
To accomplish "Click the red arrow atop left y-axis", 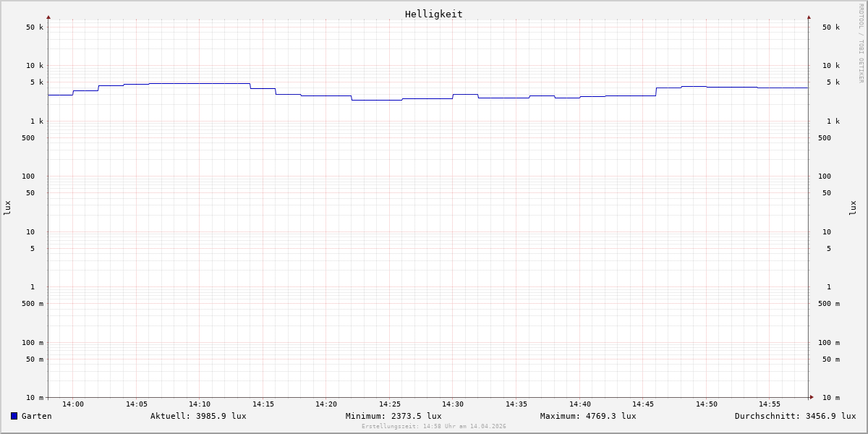I will (48, 17).
